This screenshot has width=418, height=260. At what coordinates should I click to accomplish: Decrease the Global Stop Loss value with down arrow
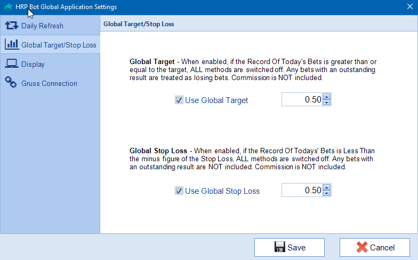click(x=326, y=193)
